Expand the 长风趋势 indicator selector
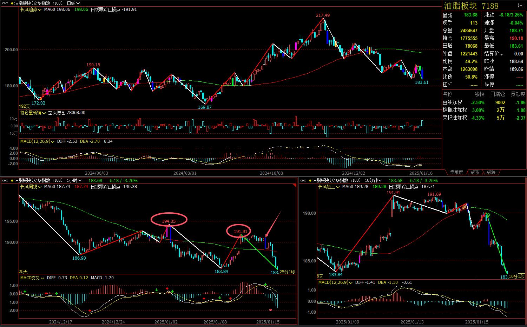This screenshot has height=327, width=527. [31, 9]
